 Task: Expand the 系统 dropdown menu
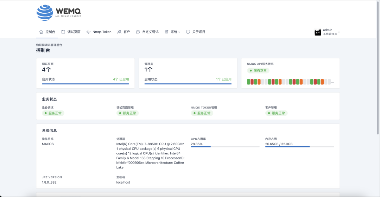point(172,32)
